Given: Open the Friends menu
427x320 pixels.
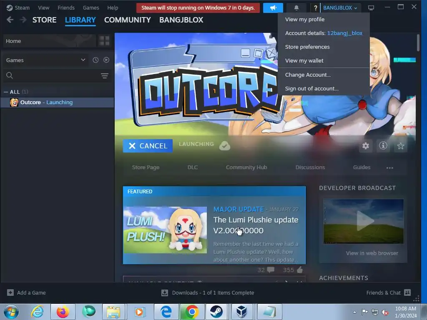Looking at the screenshot, I should [x=66, y=7].
